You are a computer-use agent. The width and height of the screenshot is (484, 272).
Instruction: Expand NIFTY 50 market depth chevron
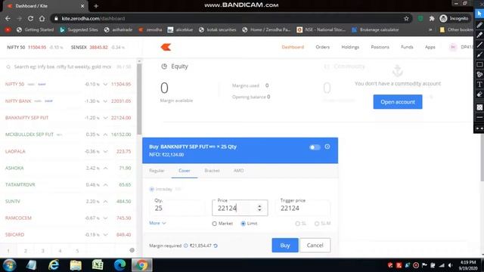coord(105,84)
